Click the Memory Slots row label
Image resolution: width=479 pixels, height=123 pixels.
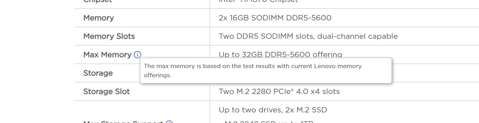click(x=109, y=36)
